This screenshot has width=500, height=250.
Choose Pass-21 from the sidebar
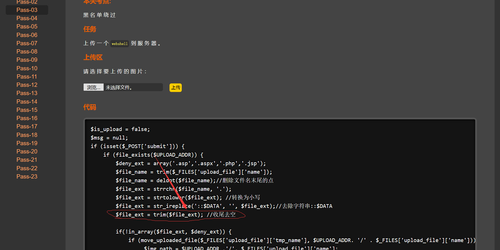tap(27, 160)
